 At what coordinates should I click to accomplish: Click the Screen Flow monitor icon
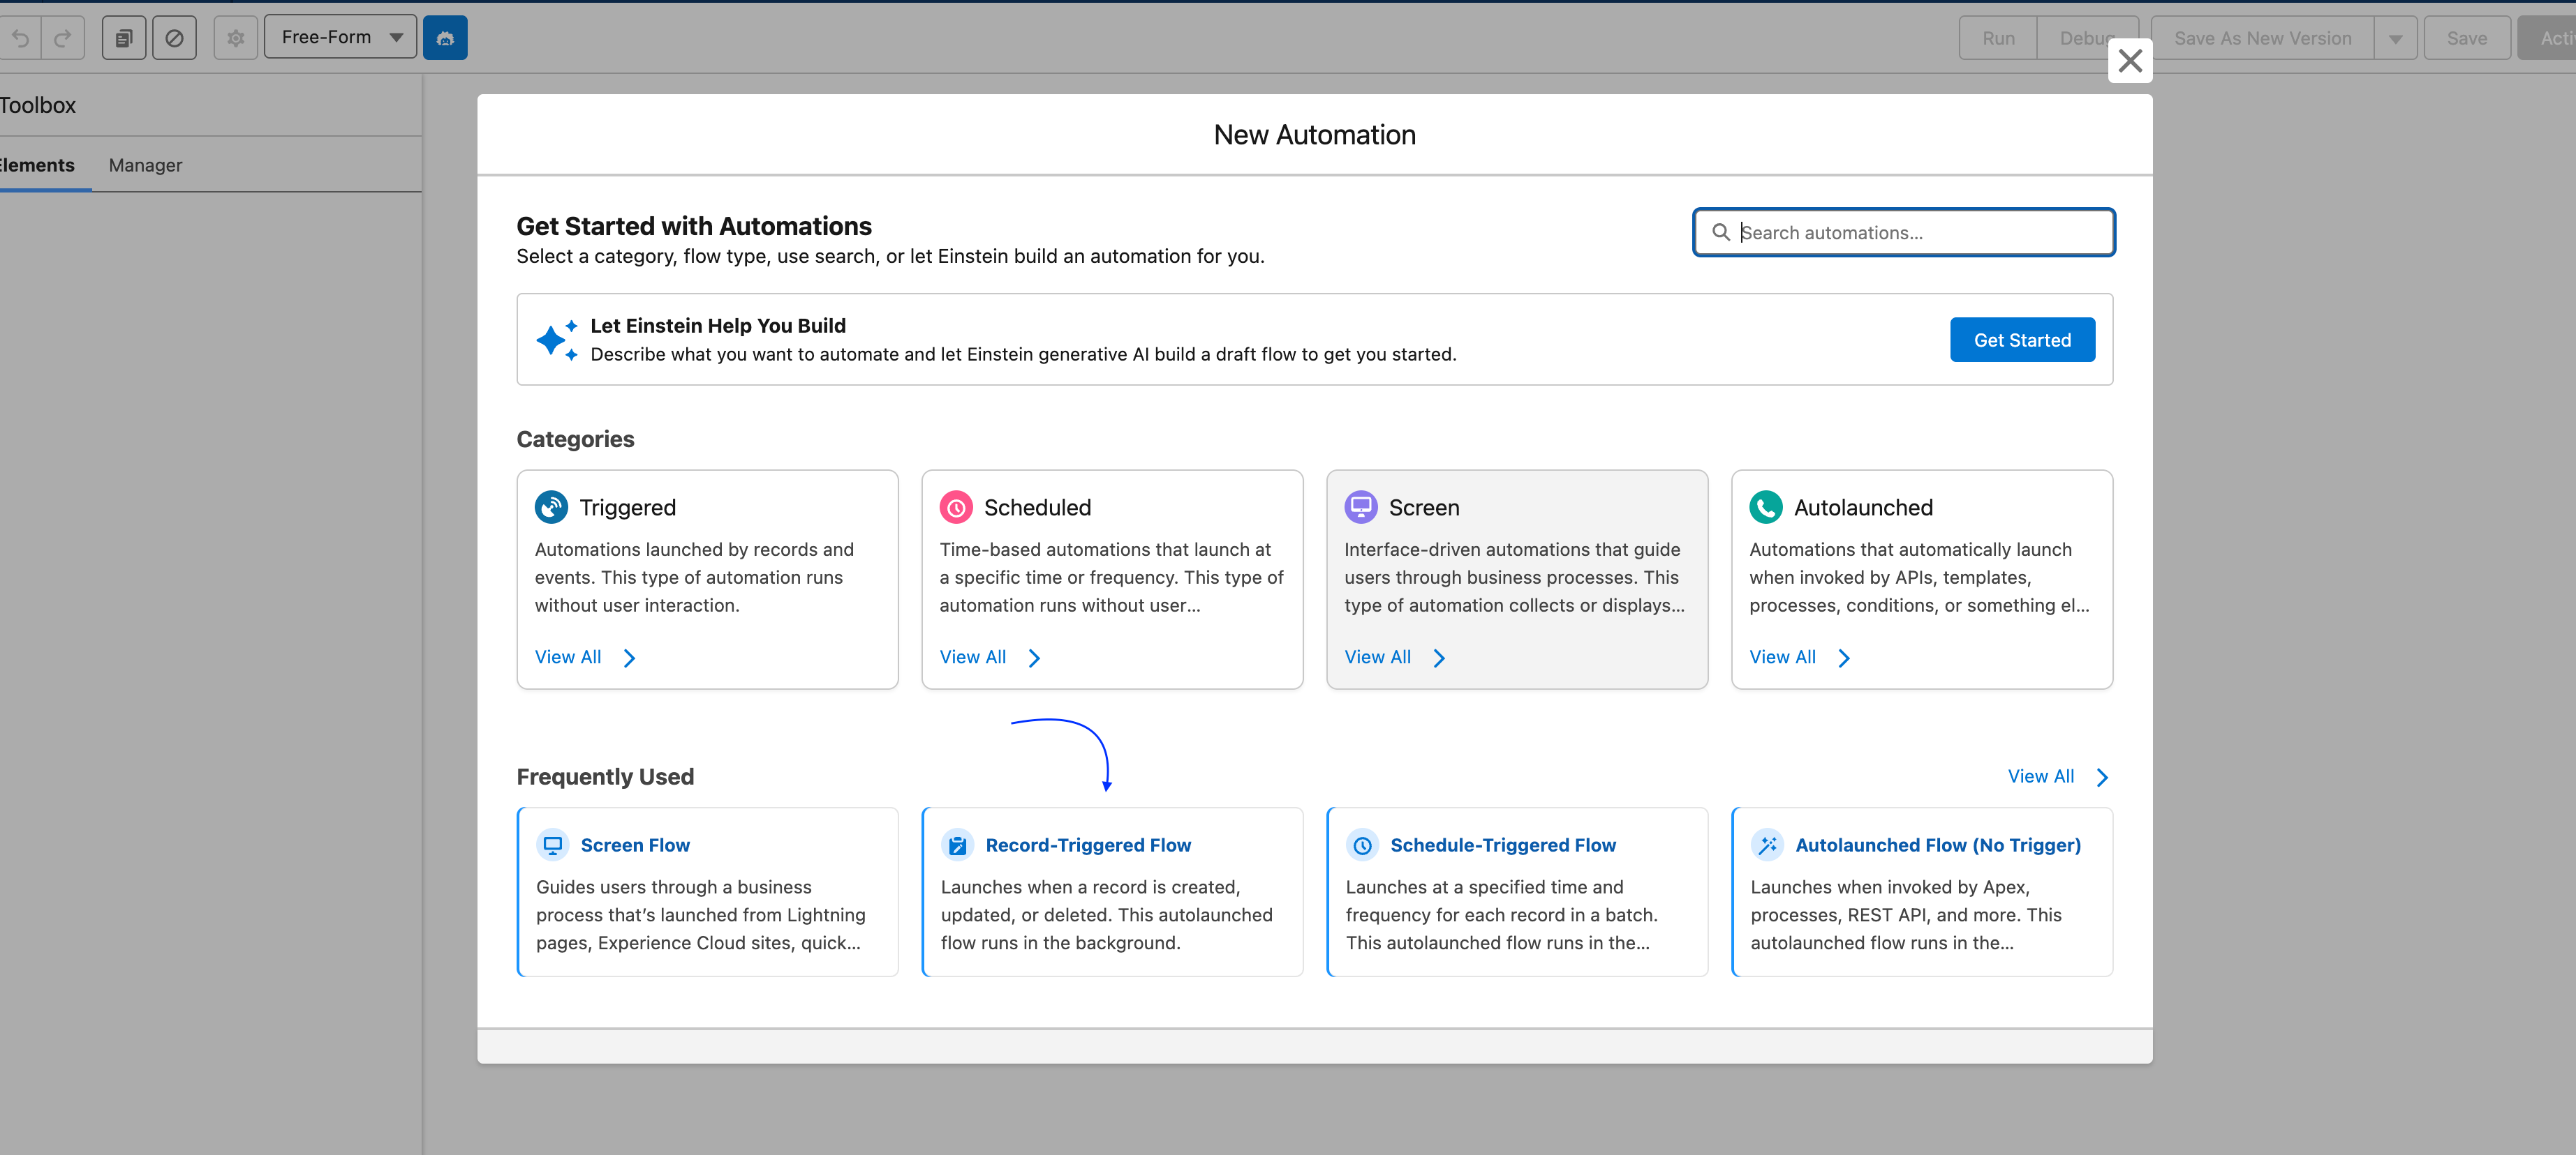553,845
